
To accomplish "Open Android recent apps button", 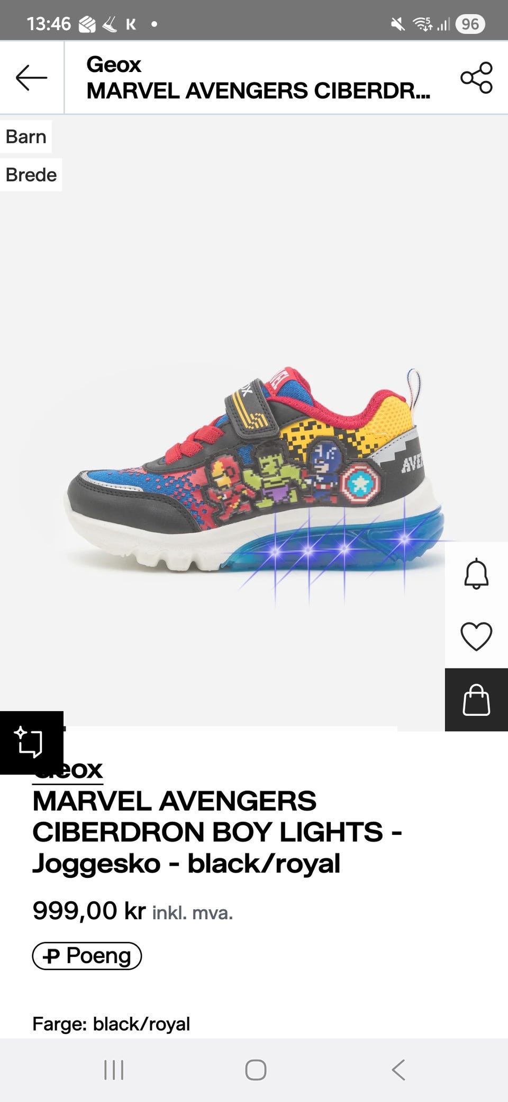I will point(114,1070).
